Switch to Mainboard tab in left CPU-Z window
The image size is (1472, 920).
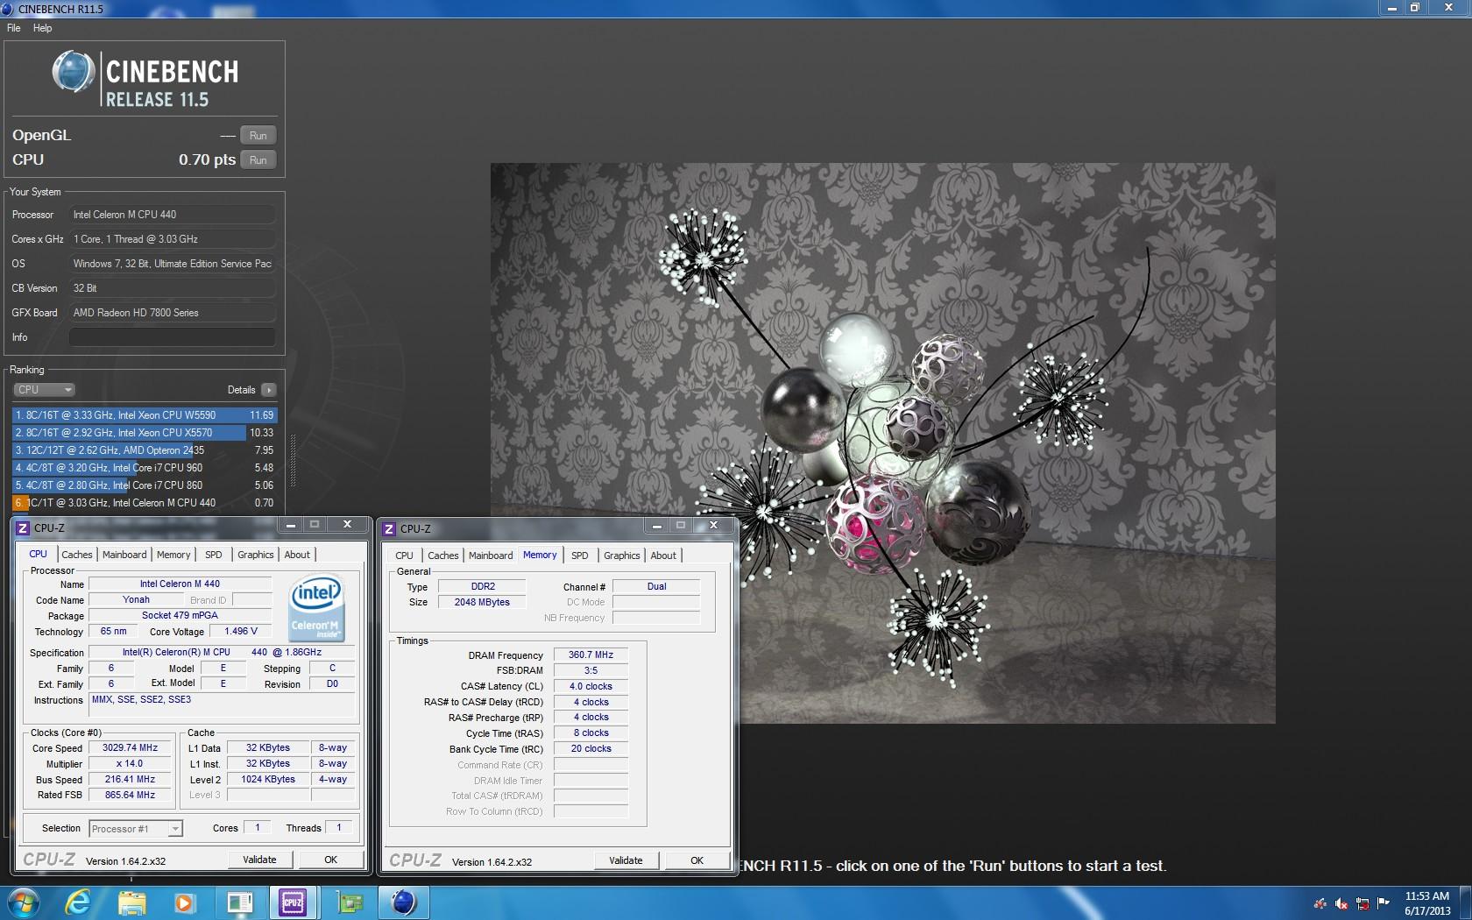(x=124, y=555)
